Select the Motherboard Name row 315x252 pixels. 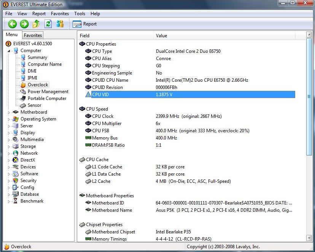pyautogui.click(x=190, y=210)
